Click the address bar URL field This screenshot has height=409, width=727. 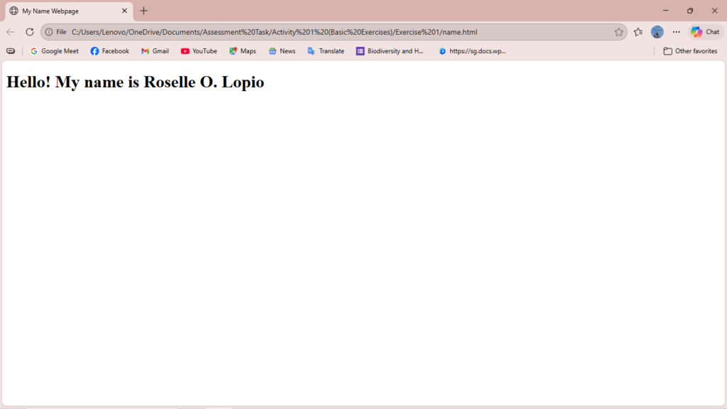319,32
